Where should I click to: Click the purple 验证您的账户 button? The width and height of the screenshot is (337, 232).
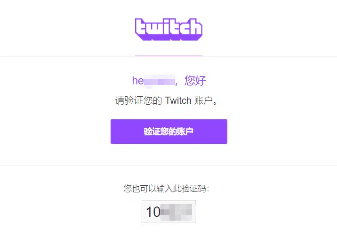click(x=169, y=132)
